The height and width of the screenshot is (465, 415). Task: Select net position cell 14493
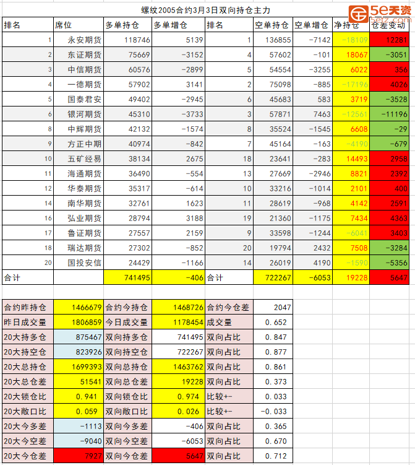pos(351,159)
